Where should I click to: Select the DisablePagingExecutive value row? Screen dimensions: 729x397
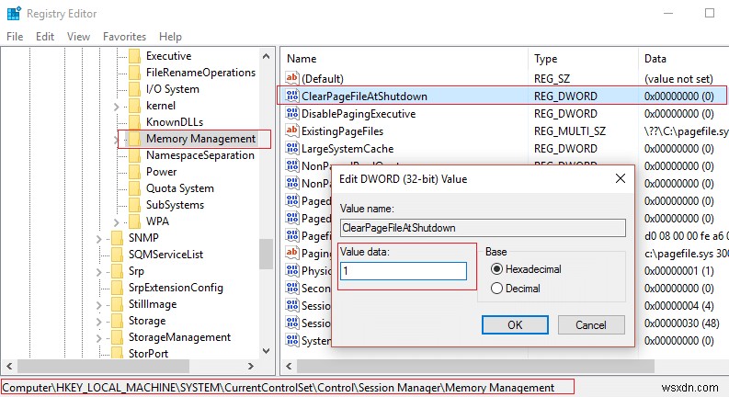[x=505, y=113]
